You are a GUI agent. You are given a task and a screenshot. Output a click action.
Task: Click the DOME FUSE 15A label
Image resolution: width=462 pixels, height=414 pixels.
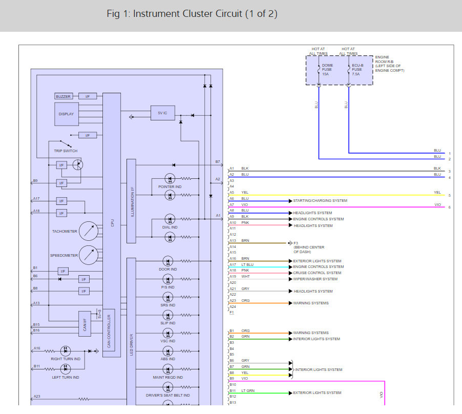[327, 70]
